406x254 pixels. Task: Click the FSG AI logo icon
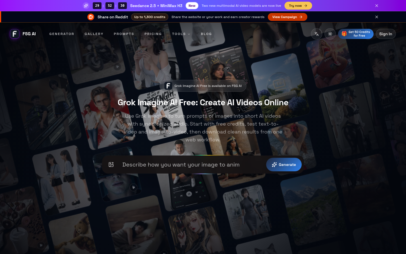pos(15,34)
